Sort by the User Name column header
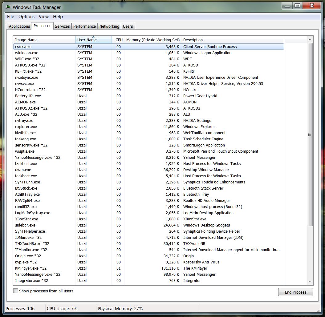The height and width of the screenshot is (317, 325). (x=93, y=40)
